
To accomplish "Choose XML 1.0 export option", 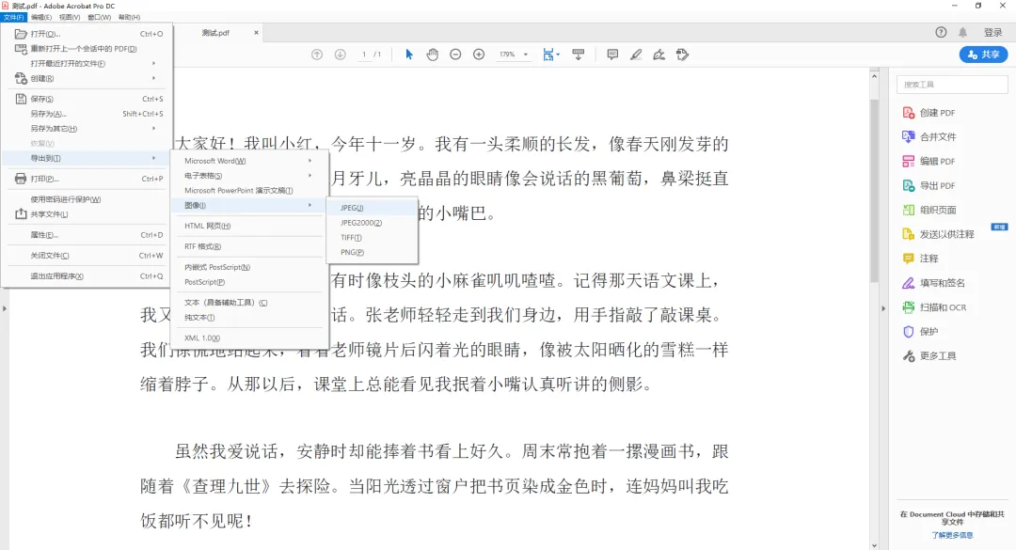I will click(x=249, y=338).
